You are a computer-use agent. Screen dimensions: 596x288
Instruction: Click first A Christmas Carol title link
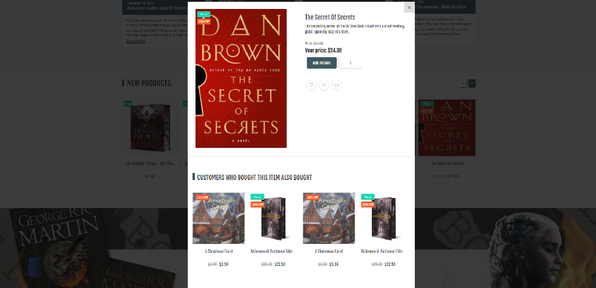[219, 251]
